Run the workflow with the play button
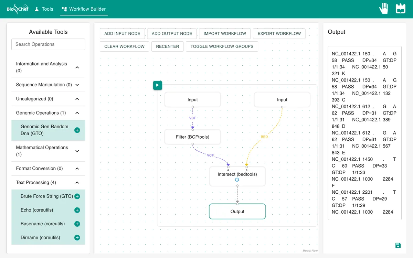Screen dimensions: 413x258 coord(157,85)
